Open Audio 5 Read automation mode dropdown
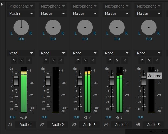The width and height of the screenshot is (168, 134). coord(148,53)
